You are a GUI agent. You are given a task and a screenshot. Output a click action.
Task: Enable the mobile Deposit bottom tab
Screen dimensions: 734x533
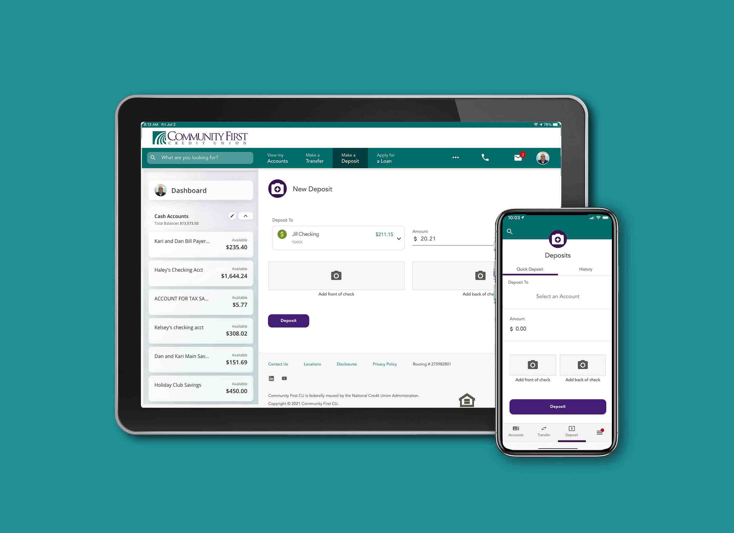point(572,431)
